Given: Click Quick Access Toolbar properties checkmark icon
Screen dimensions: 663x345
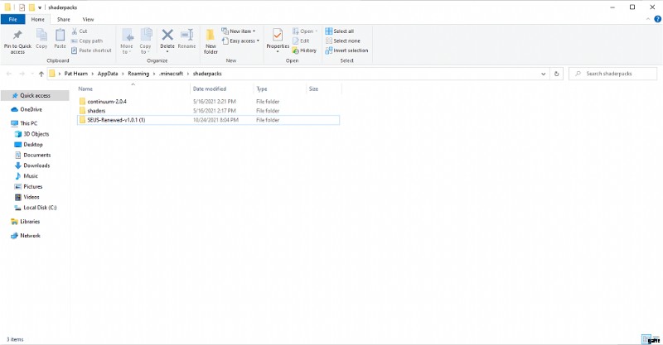Looking at the screenshot, I should pyautogui.click(x=22, y=7).
